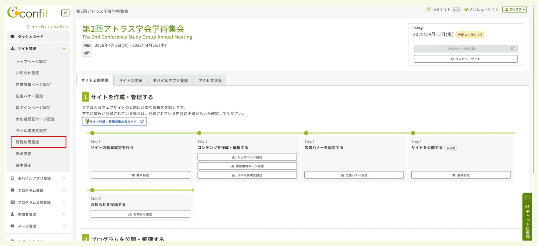The width and height of the screenshot is (538, 246).
Task: Open ラベル説明文設定 in sidebar menu
Action: pyautogui.click(x=31, y=131)
